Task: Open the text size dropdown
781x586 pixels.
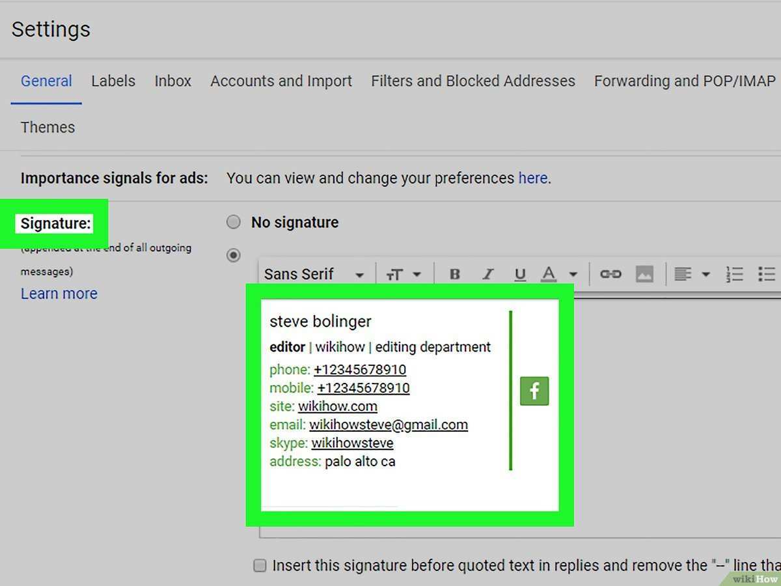Action: point(404,274)
